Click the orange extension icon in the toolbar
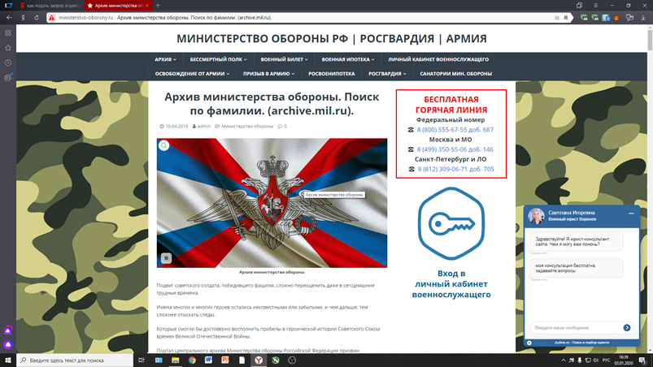The image size is (653, 367). (x=616, y=17)
